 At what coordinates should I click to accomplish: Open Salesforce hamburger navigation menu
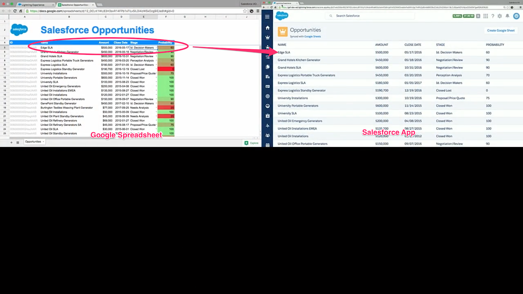click(267, 17)
